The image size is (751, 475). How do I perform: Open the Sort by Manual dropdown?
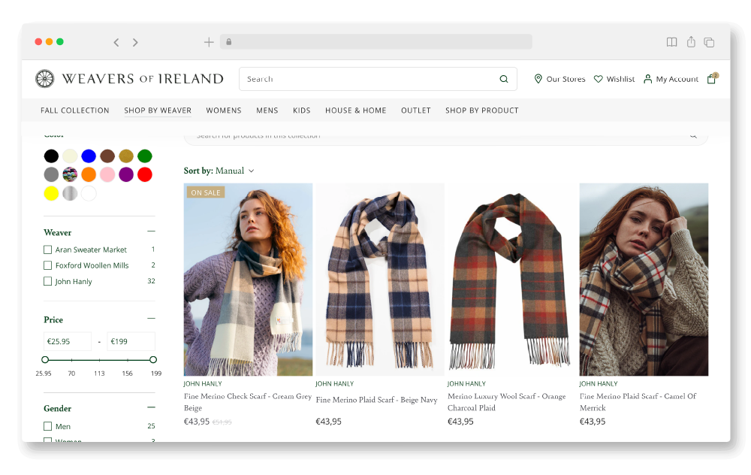point(219,171)
